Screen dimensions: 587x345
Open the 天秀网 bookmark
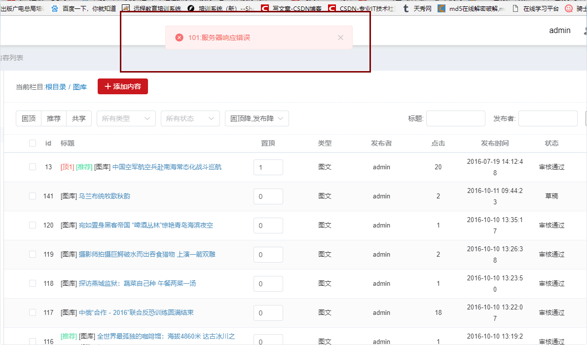pyautogui.click(x=417, y=8)
